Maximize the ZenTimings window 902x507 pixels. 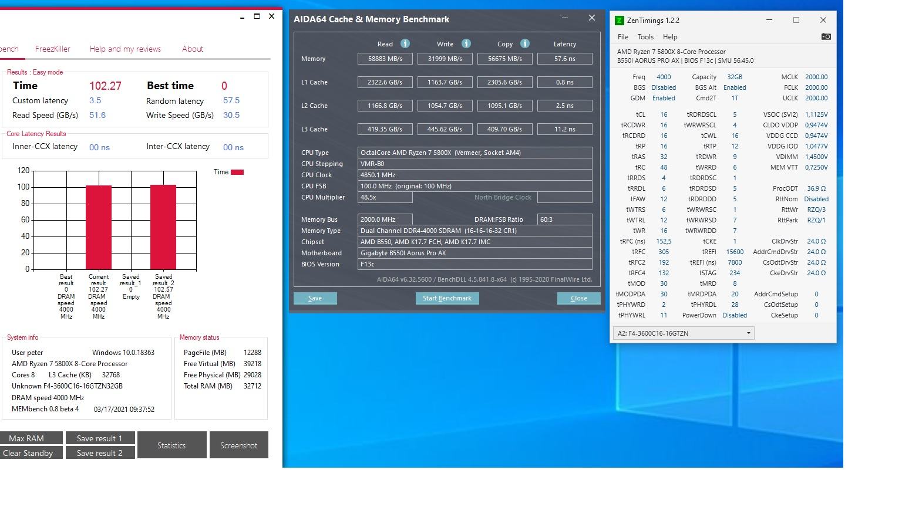click(796, 20)
